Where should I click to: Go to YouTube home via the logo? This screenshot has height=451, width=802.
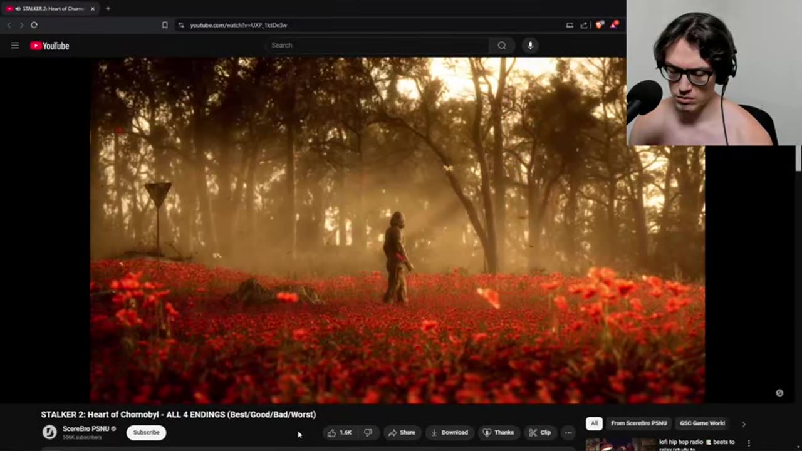[x=49, y=45]
